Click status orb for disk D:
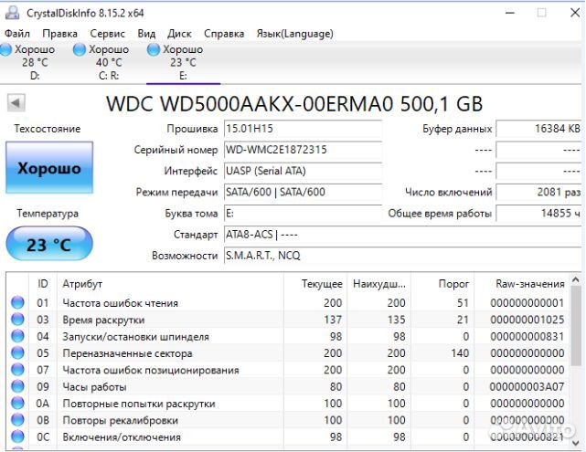This screenshot has width=586, height=452. click(x=5, y=49)
